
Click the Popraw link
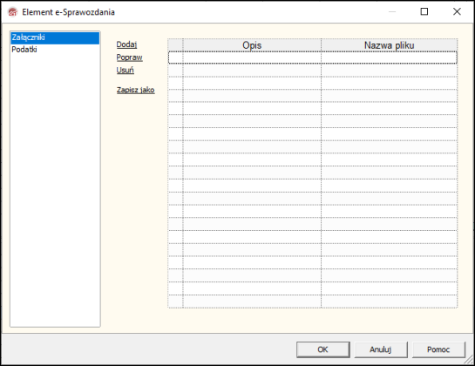coord(129,58)
